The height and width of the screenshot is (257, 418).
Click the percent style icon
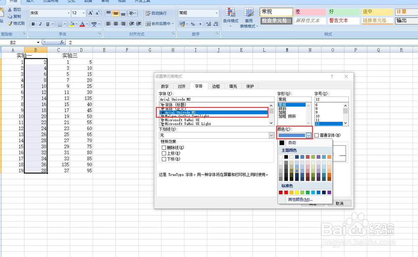point(193,24)
